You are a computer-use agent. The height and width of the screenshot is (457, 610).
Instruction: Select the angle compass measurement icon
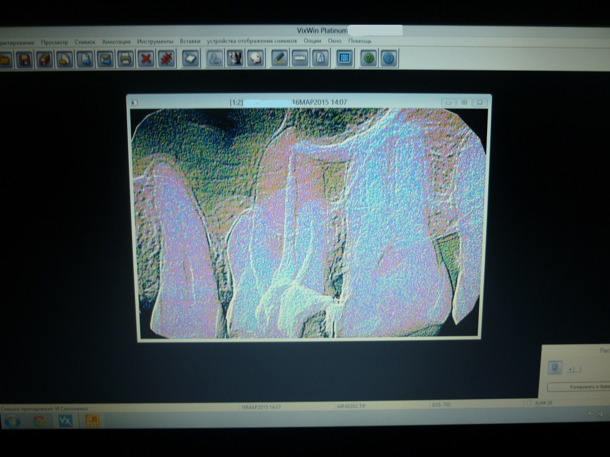point(320,58)
